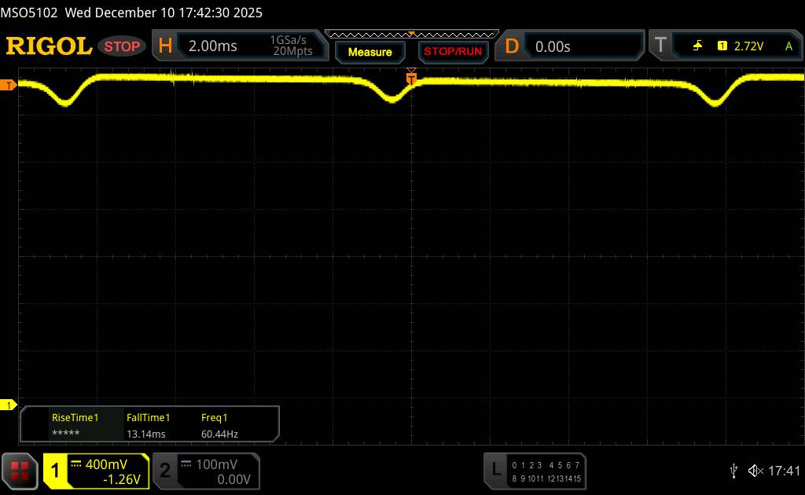Click the USB connection status icon
The width and height of the screenshot is (805, 495).
point(733,470)
